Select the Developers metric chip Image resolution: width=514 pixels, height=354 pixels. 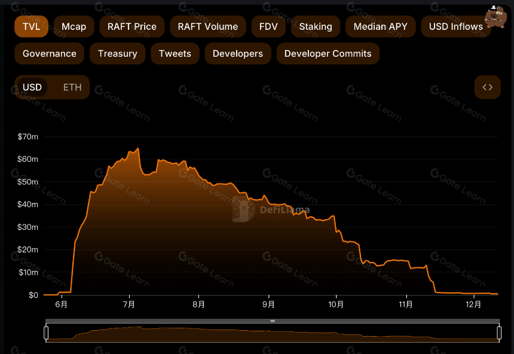[x=238, y=53]
